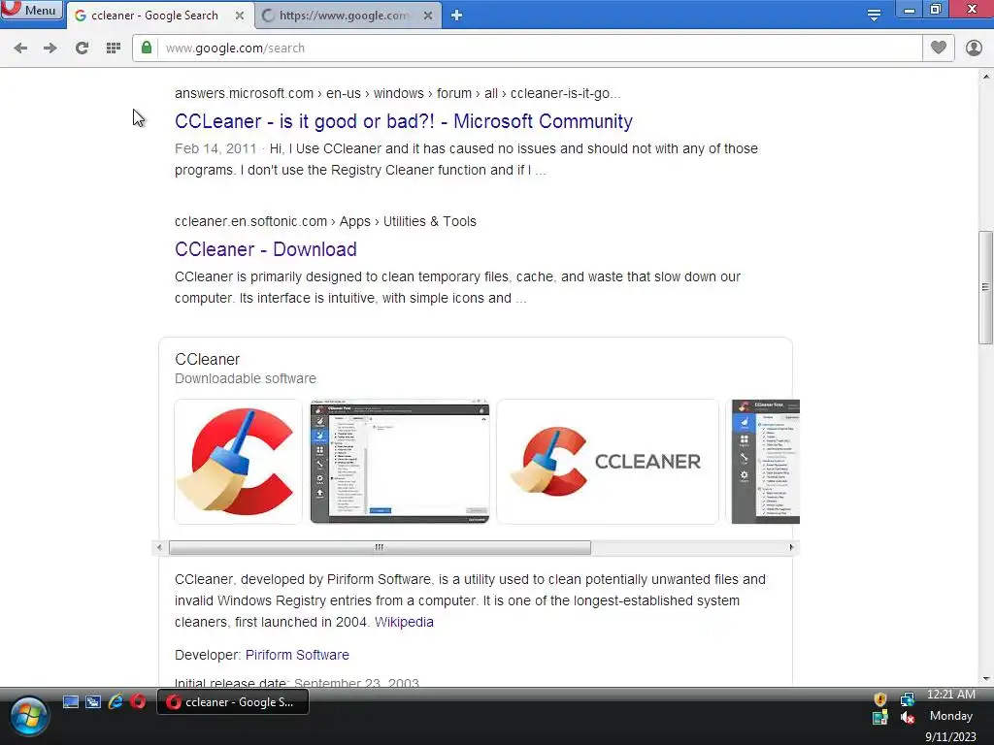Switch to the ccleaner - Google Search tab

[x=154, y=16]
